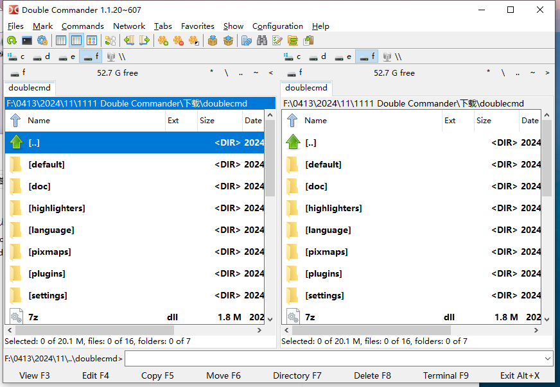The image size is (560, 387).
Task: Open the right panel drive list button
Action: [295, 73]
